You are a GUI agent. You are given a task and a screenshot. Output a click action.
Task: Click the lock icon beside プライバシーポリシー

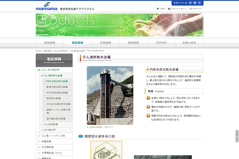(169, 9)
